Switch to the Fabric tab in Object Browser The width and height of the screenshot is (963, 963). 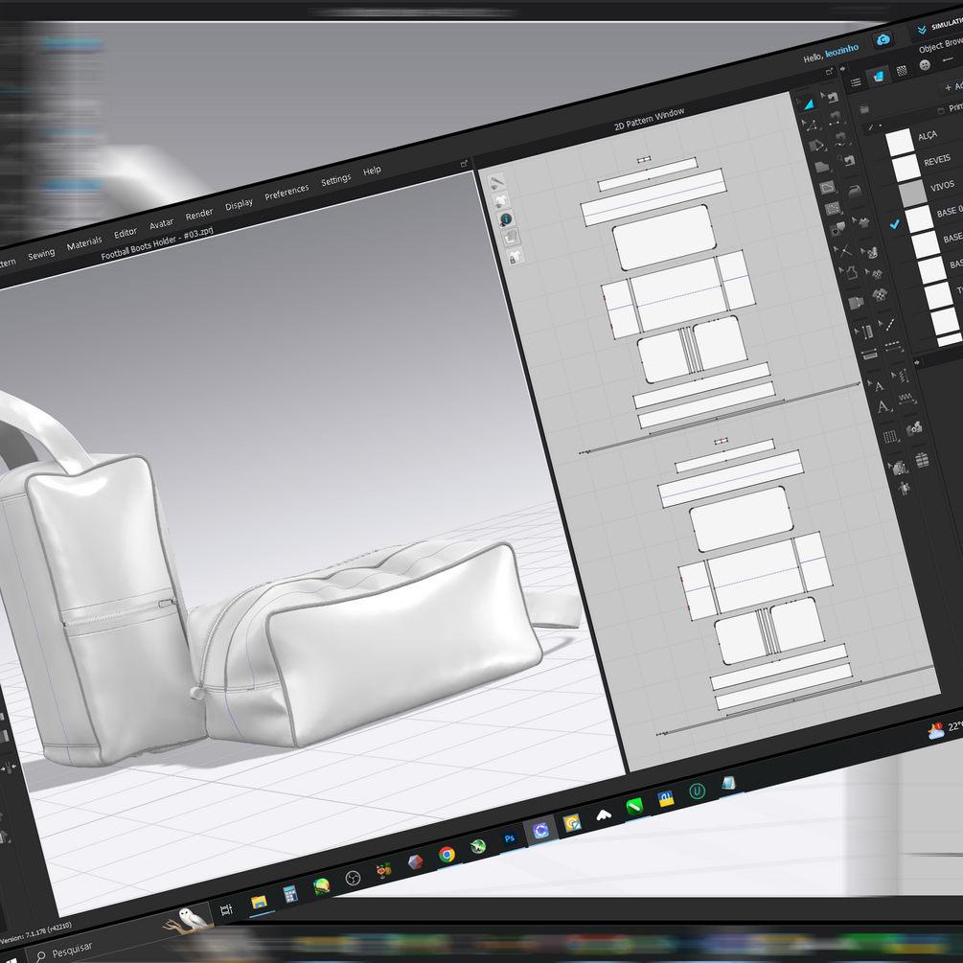click(879, 76)
